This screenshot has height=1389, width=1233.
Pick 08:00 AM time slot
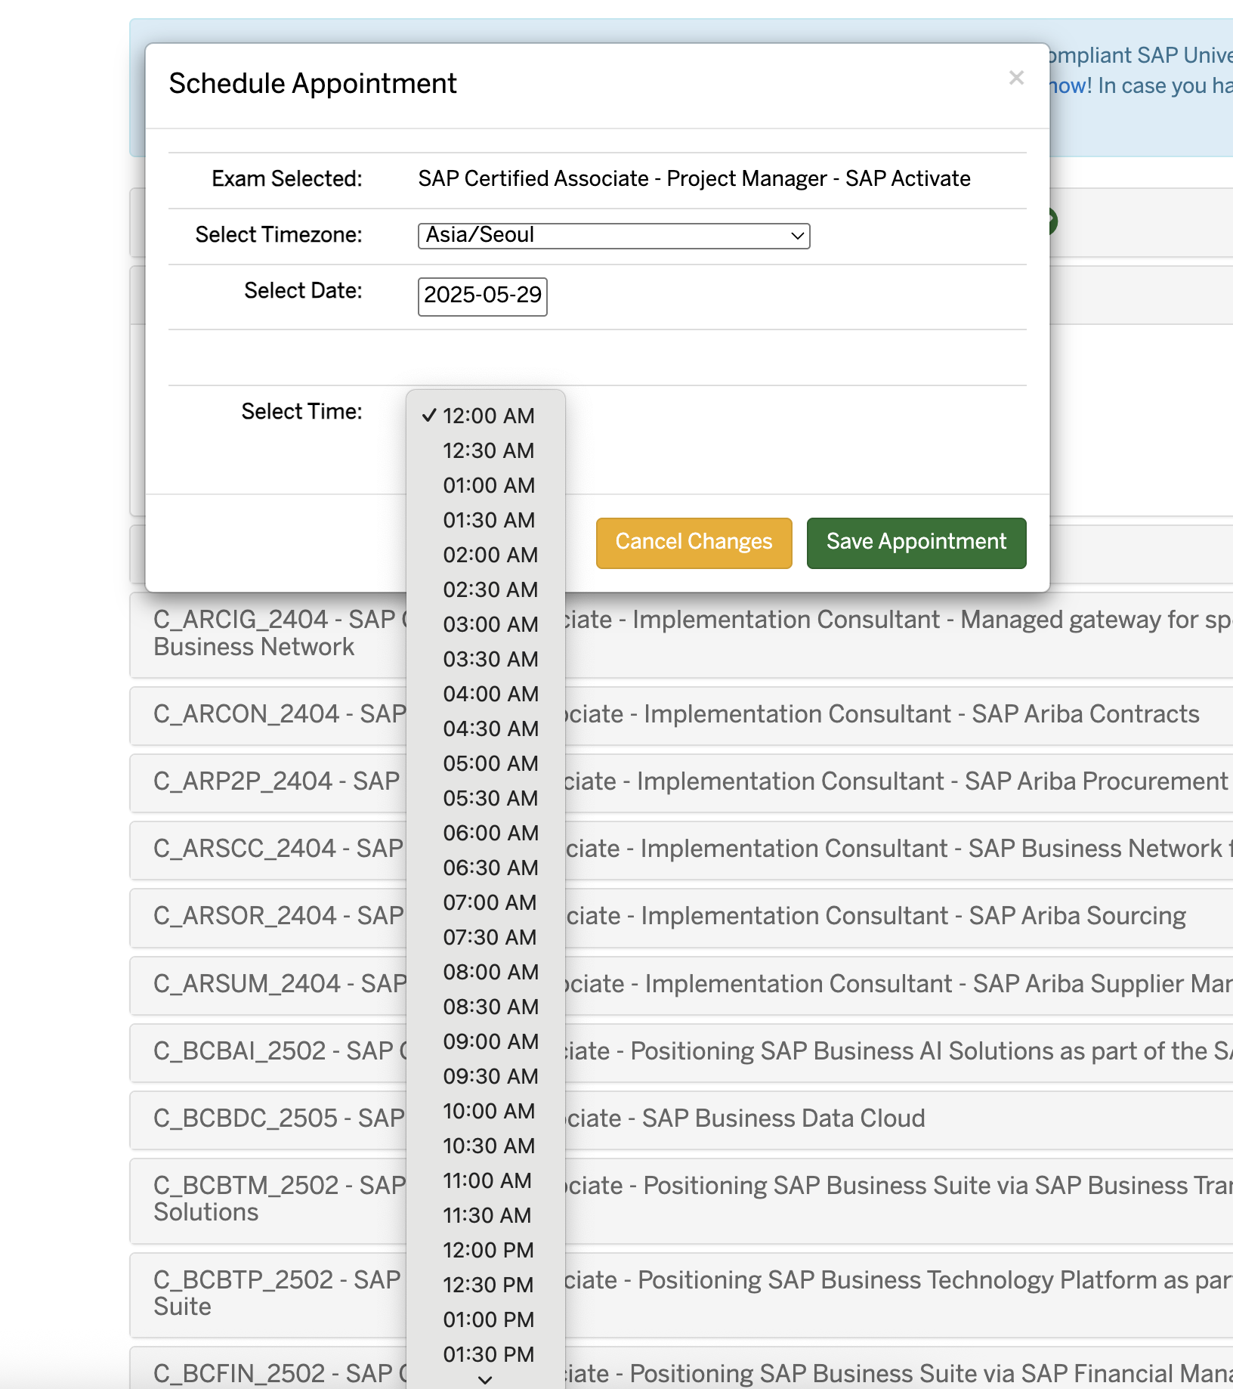coord(486,972)
